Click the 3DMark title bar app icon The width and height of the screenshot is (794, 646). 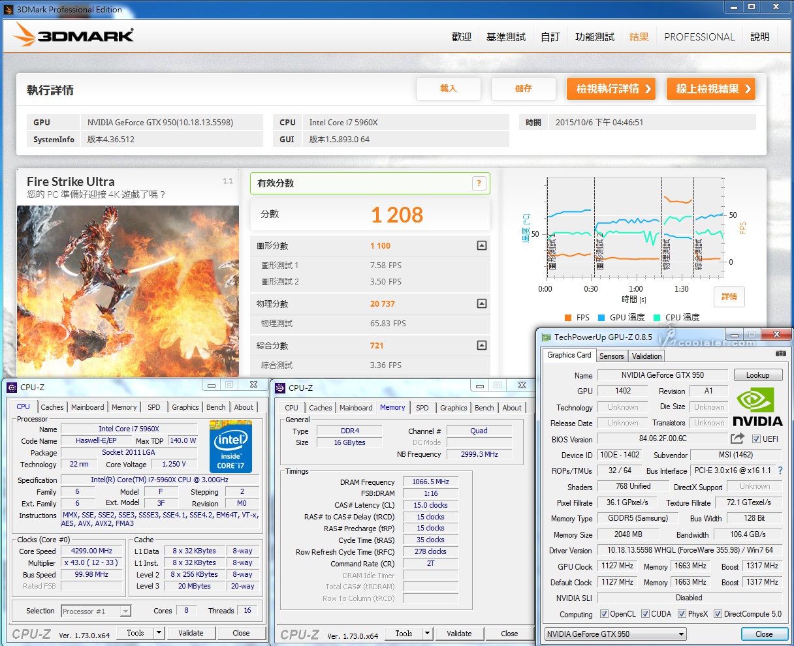[8, 9]
